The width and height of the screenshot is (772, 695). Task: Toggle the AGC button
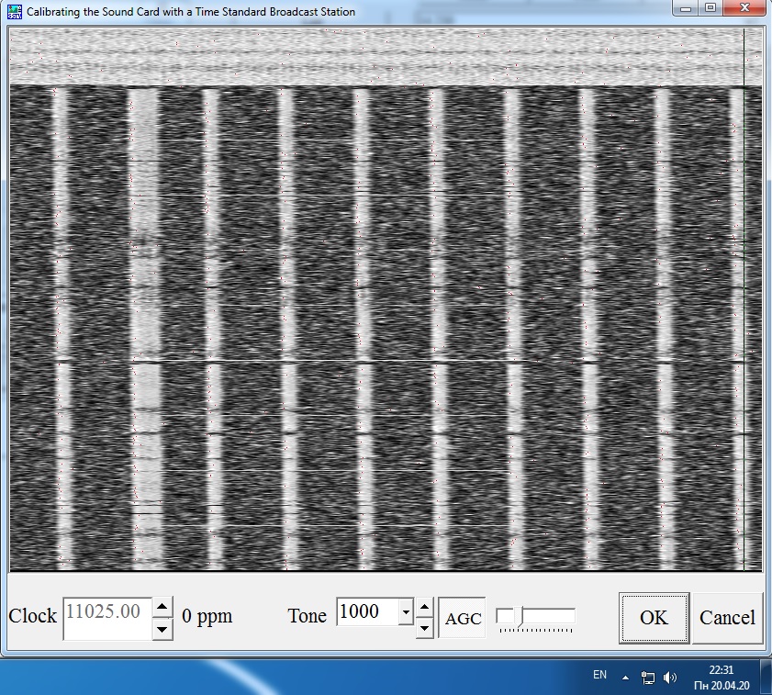click(463, 618)
